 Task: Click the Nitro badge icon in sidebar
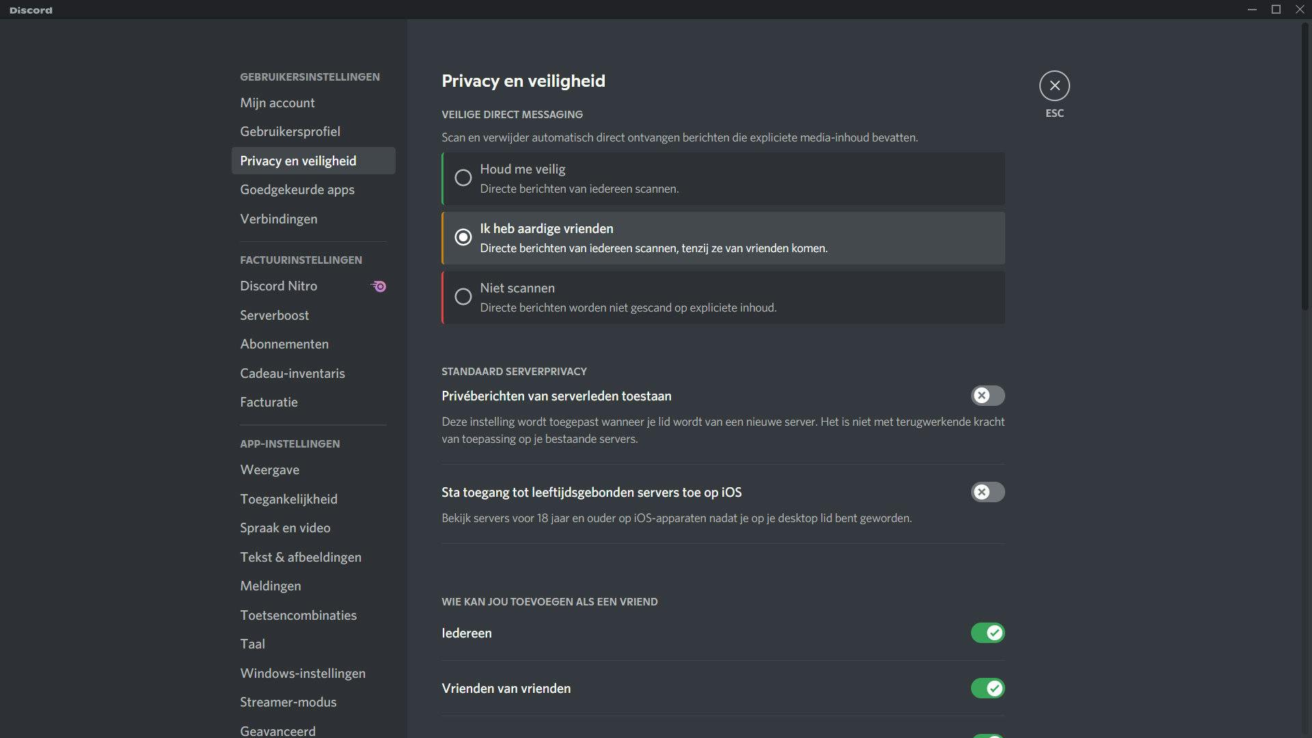379,286
